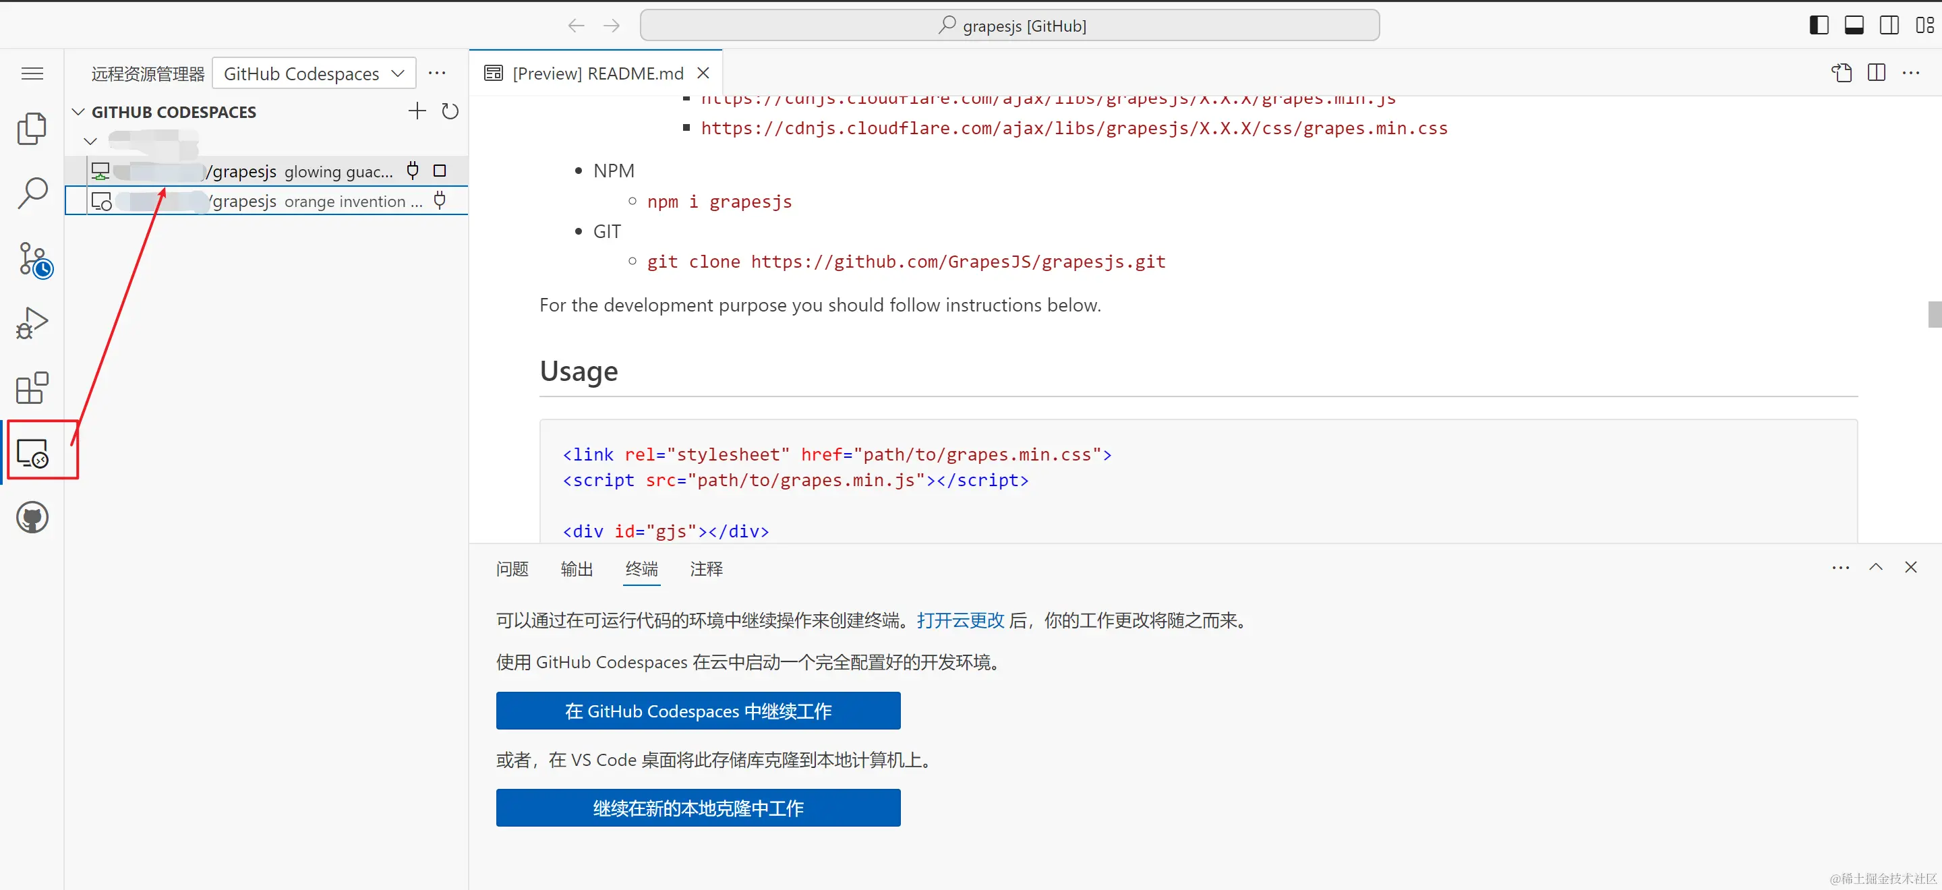Switch to the 输出 tab
Screen dimensions: 1942x890
pos(577,570)
